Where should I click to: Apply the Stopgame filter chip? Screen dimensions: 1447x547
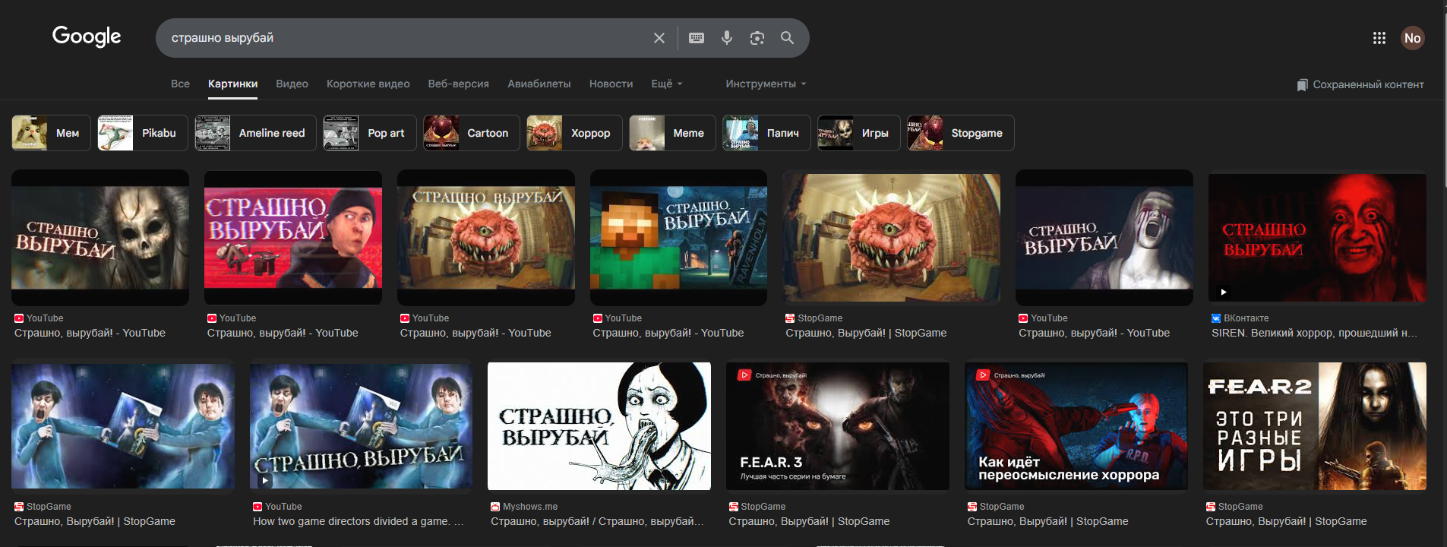[960, 133]
